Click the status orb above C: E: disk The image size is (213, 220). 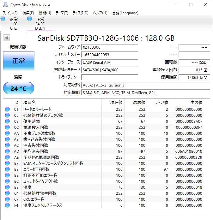[x=3, y=19]
